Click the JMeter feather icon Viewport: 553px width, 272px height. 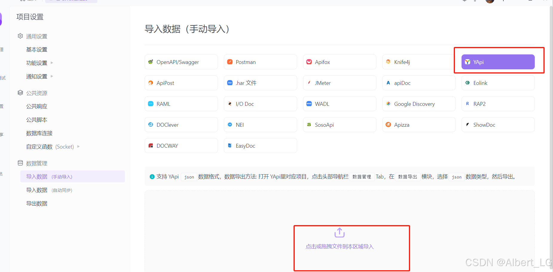[x=309, y=83]
